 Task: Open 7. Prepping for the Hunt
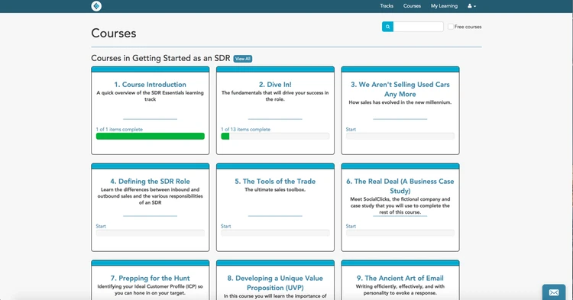[151, 278]
